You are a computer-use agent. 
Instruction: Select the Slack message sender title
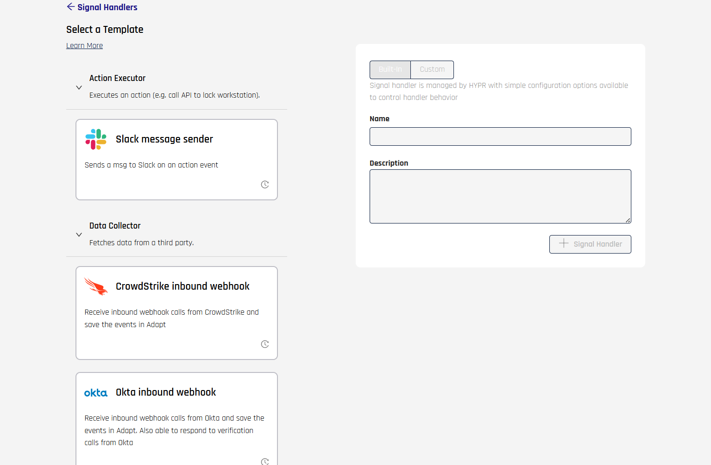(164, 139)
